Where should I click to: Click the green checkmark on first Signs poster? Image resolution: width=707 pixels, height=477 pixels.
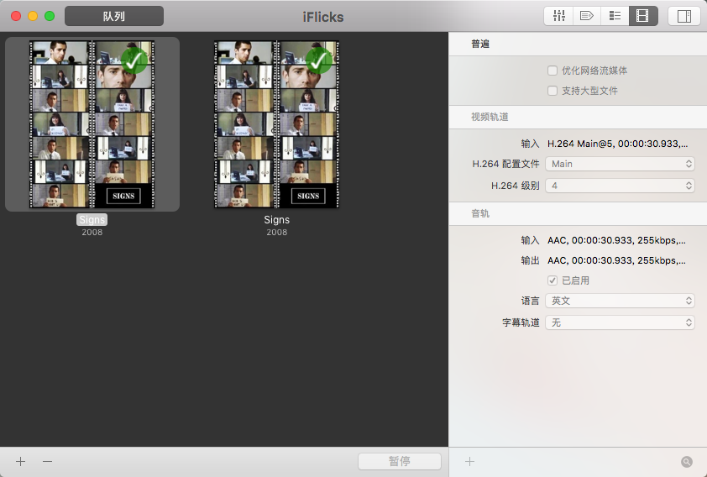coord(134,60)
